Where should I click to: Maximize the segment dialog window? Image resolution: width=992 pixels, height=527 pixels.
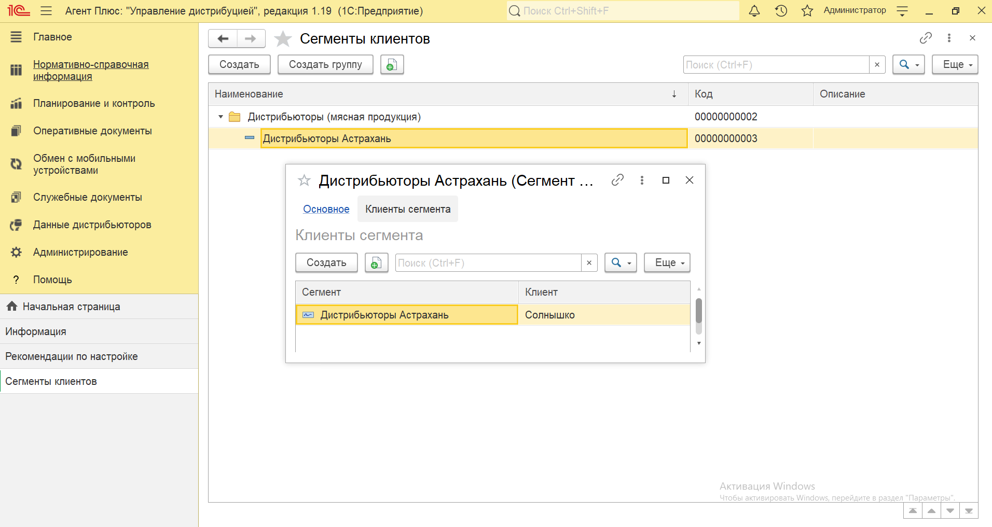(x=666, y=180)
